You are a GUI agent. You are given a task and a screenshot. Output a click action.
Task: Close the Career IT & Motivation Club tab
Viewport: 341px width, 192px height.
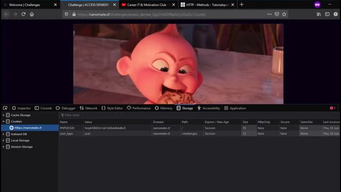pos(174,5)
